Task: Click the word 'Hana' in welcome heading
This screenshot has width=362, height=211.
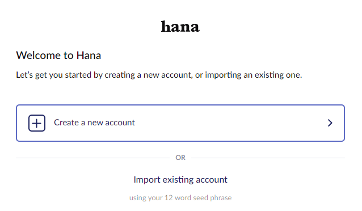Action: click(x=89, y=56)
